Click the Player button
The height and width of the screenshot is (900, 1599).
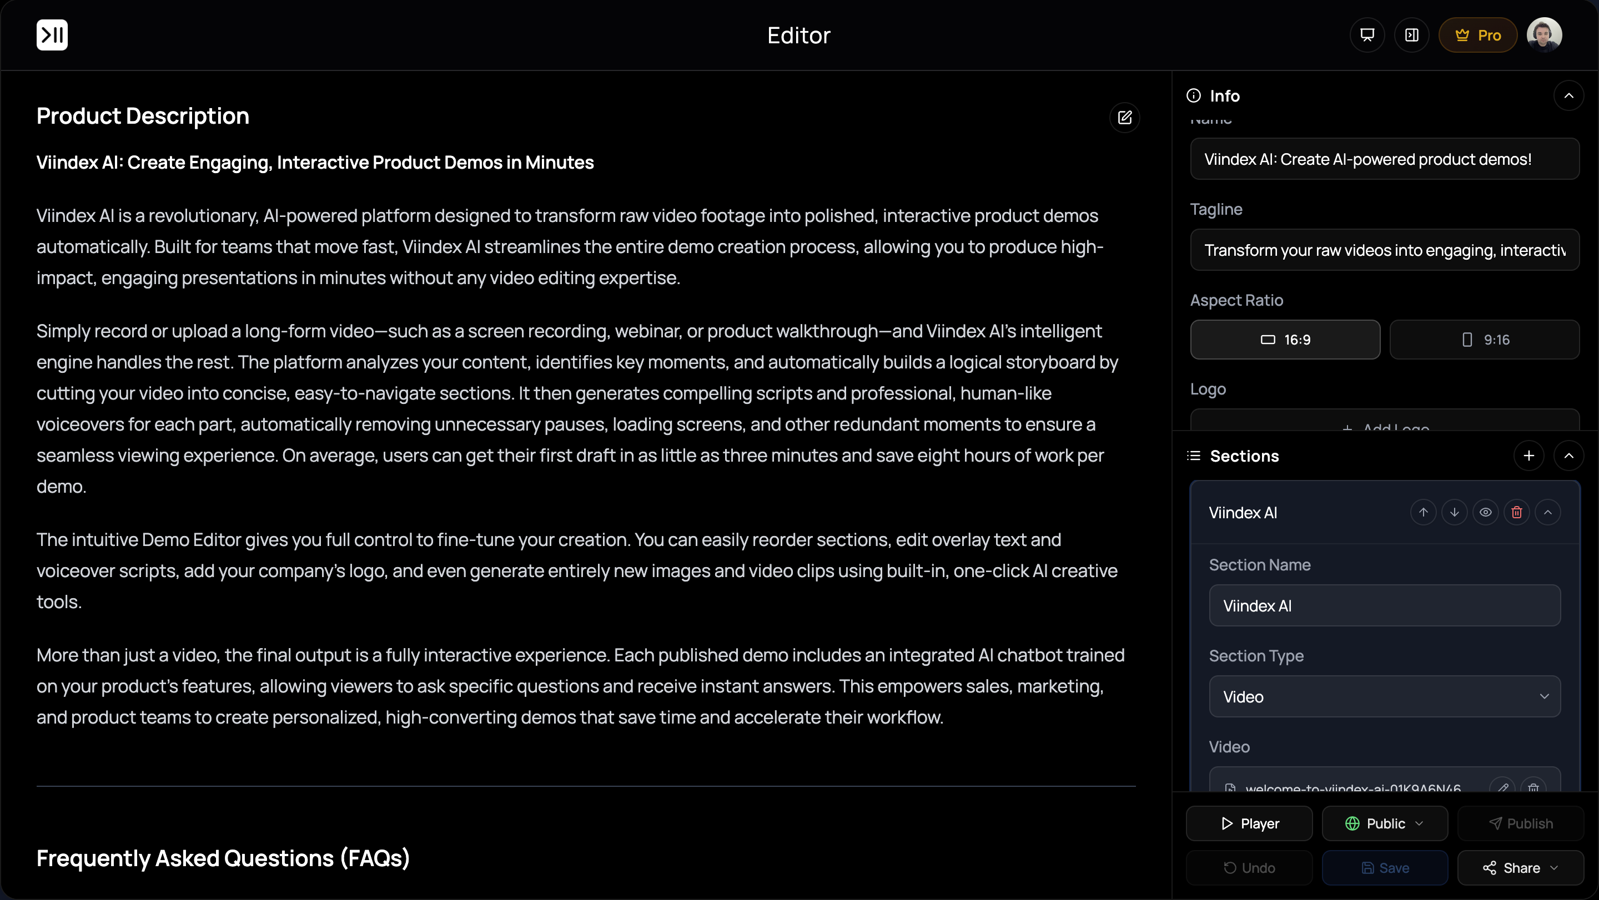pyautogui.click(x=1249, y=824)
